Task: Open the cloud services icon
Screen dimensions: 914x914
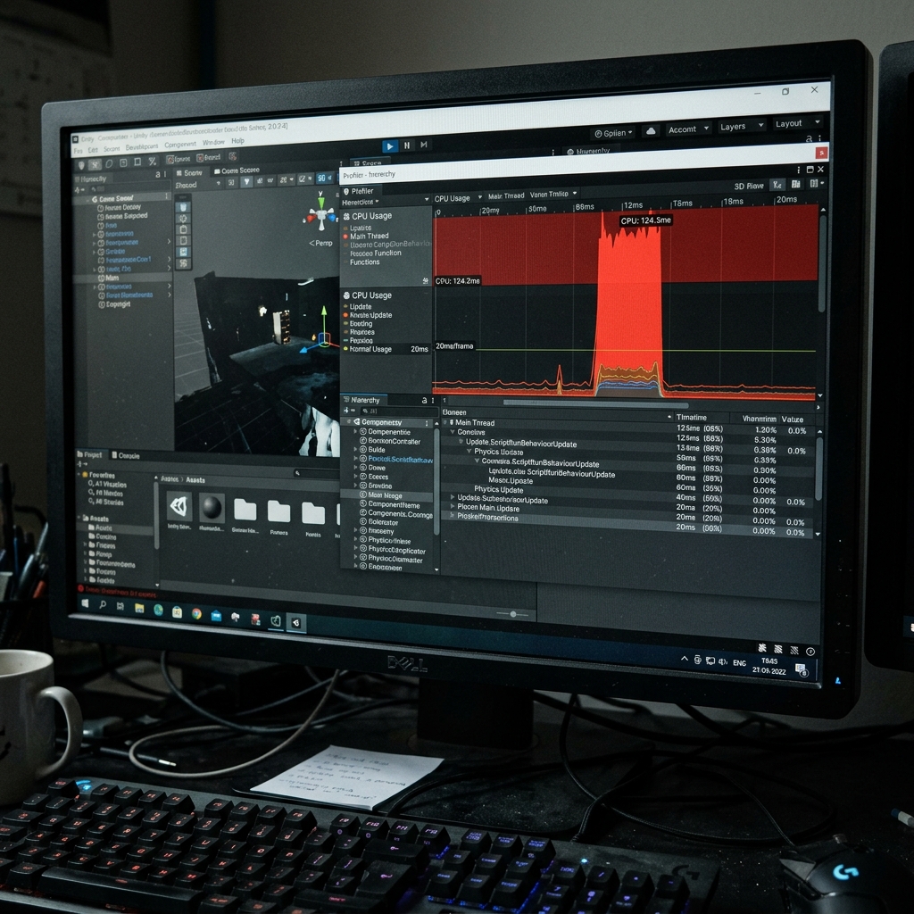Action: tap(651, 130)
